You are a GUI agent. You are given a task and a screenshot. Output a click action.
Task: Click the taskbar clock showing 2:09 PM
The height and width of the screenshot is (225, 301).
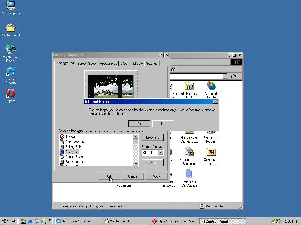(291, 221)
